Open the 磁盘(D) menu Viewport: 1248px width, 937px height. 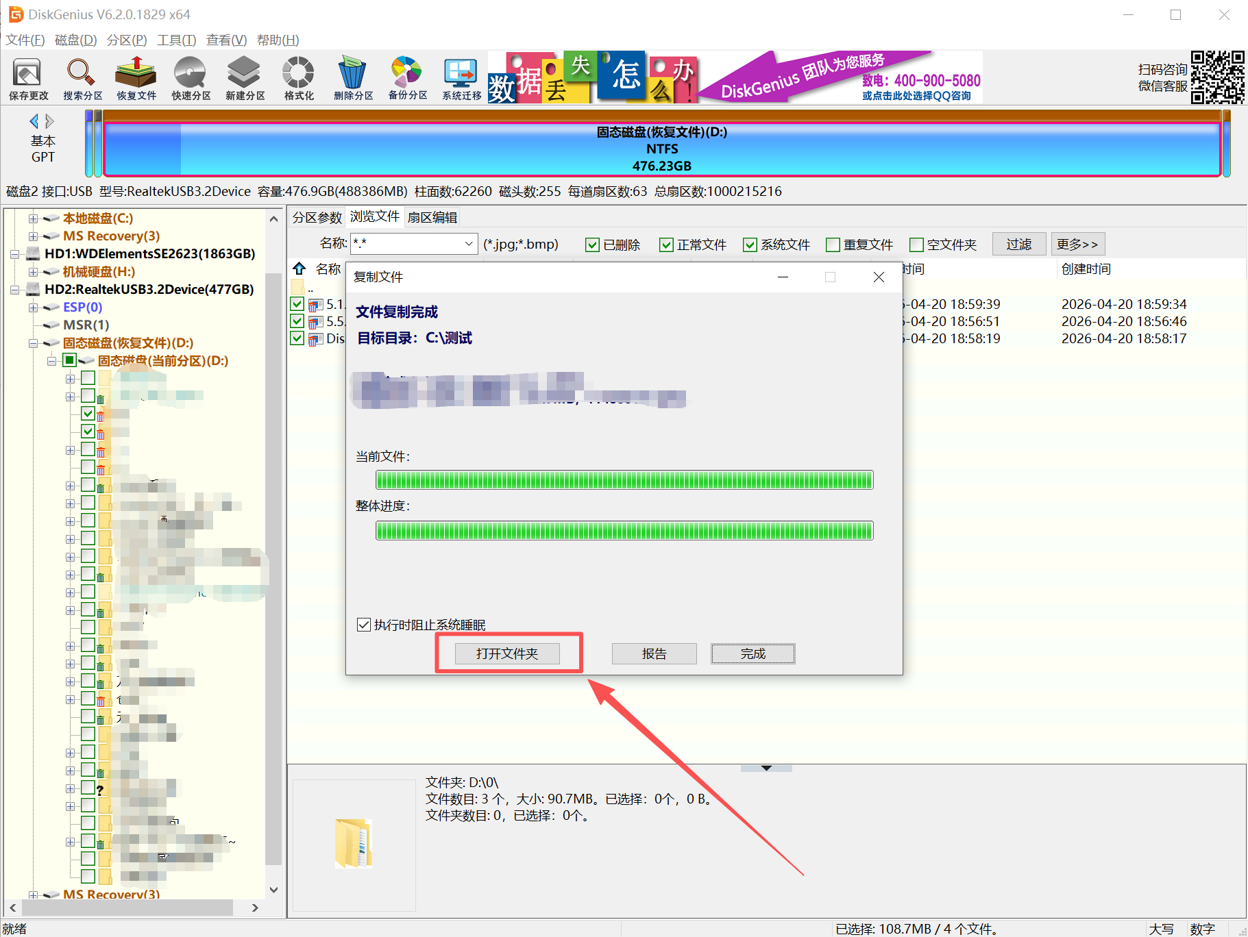(x=76, y=40)
